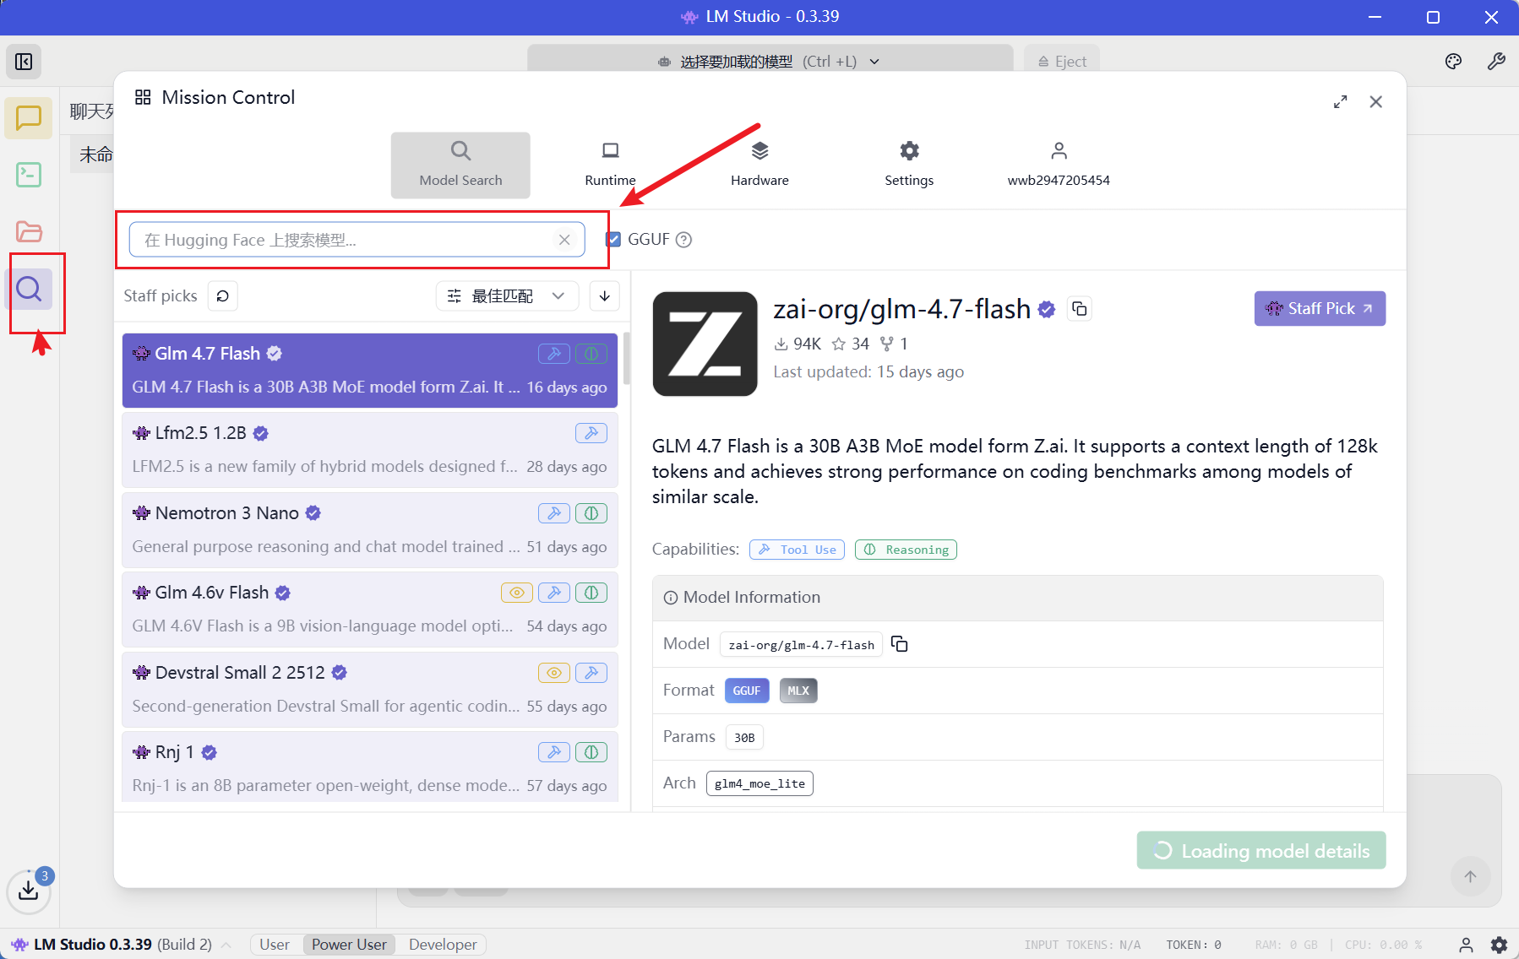Select the Nemotron 3 Nano model entry

[370, 530]
